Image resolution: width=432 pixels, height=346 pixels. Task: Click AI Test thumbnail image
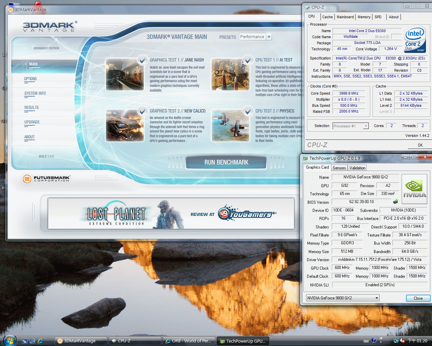click(231, 74)
